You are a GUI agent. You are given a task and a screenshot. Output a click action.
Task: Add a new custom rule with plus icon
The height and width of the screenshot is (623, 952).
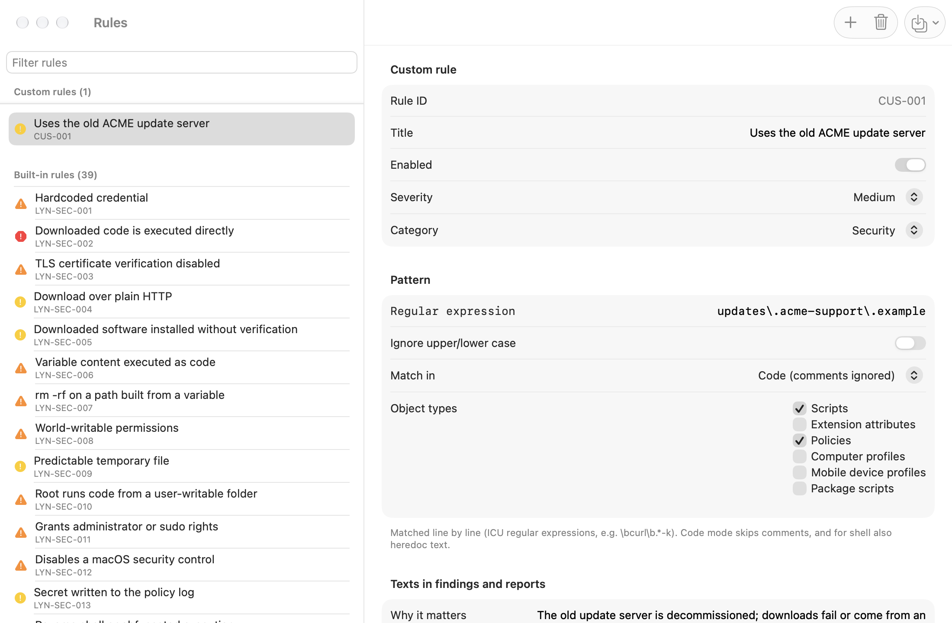coord(850,22)
